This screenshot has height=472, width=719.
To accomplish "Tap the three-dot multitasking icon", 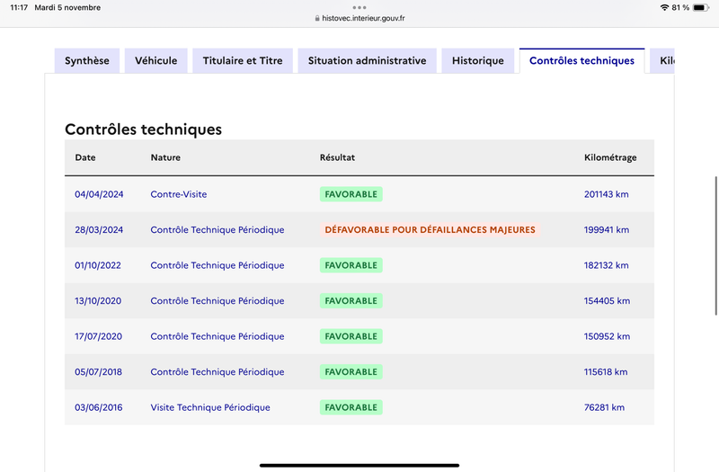I will pos(359,7).
